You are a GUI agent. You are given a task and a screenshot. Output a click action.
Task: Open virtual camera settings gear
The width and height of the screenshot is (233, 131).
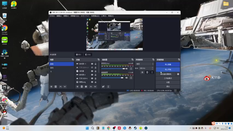tap(178, 74)
